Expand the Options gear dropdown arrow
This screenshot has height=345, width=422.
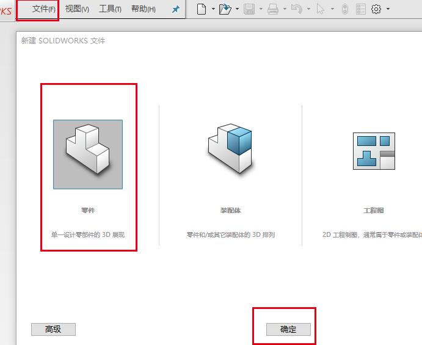tap(388, 9)
